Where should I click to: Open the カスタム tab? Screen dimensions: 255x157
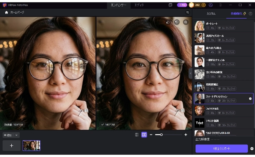tap(211, 14)
